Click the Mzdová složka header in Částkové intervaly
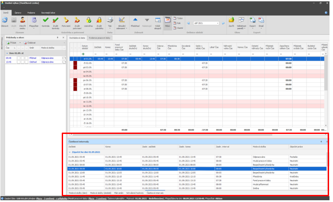The width and height of the screenshot is (333, 202). click(x=270, y=147)
